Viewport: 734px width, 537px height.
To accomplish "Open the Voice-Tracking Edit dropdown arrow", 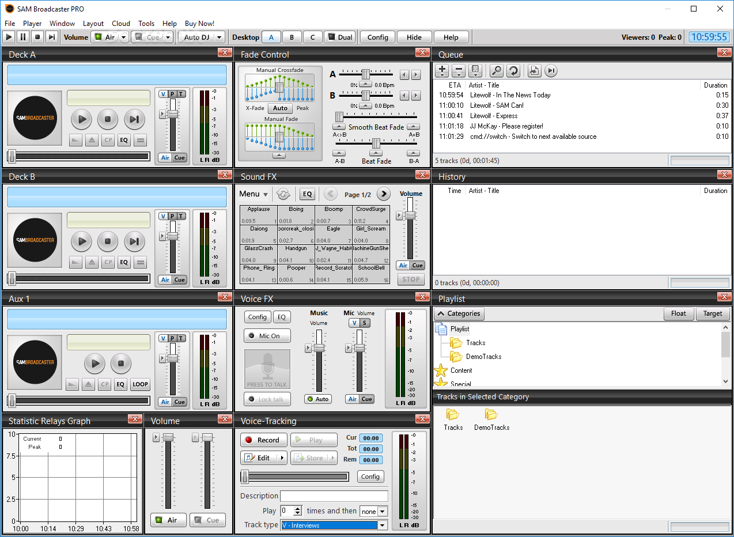I will [282, 458].
